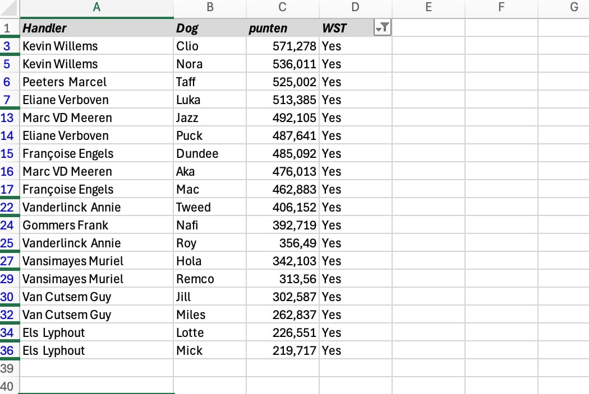Image resolution: width=589 pixels, height=394 pixels.
Task: Click the Yes cell in Lotte's row
Action: tap(355, 332)
